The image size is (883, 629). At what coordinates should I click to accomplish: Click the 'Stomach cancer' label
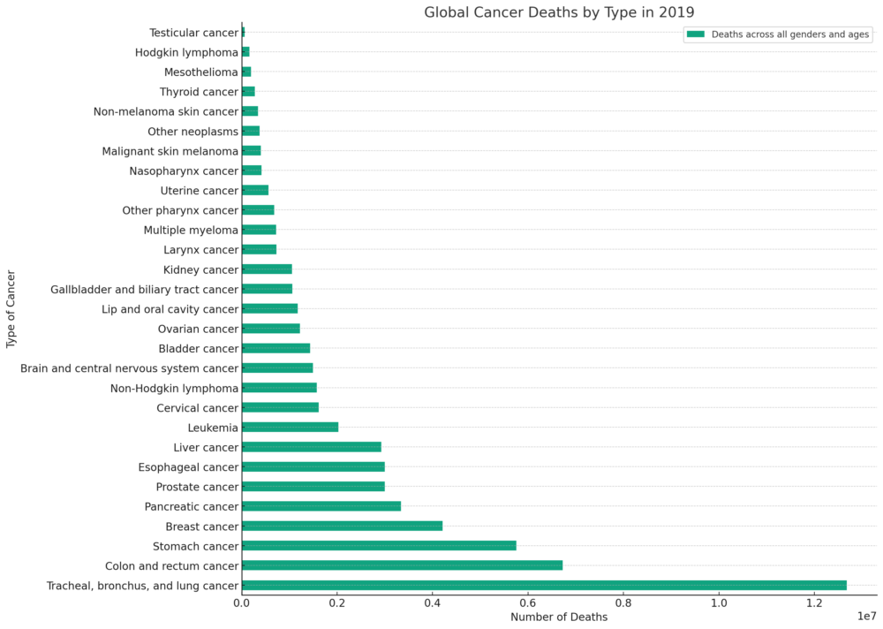(195, 546)
